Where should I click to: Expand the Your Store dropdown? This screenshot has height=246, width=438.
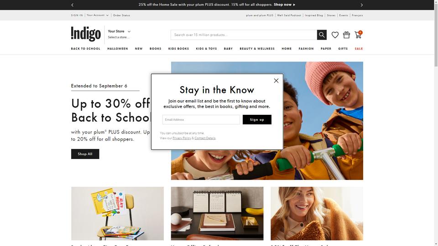119,31
